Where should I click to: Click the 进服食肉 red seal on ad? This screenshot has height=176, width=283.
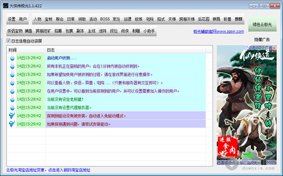(227, 146)
